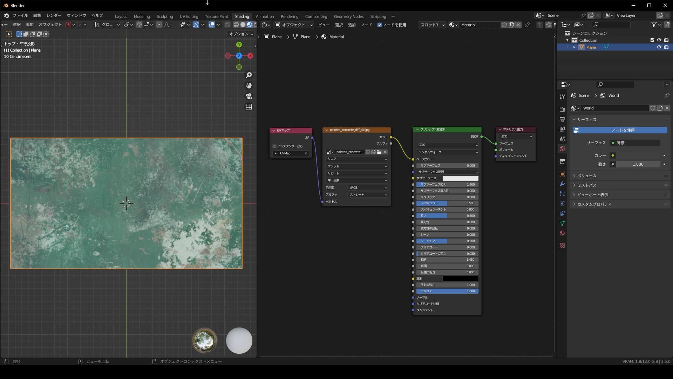Switch to the UV Editing workspace tab

[189, 16]
